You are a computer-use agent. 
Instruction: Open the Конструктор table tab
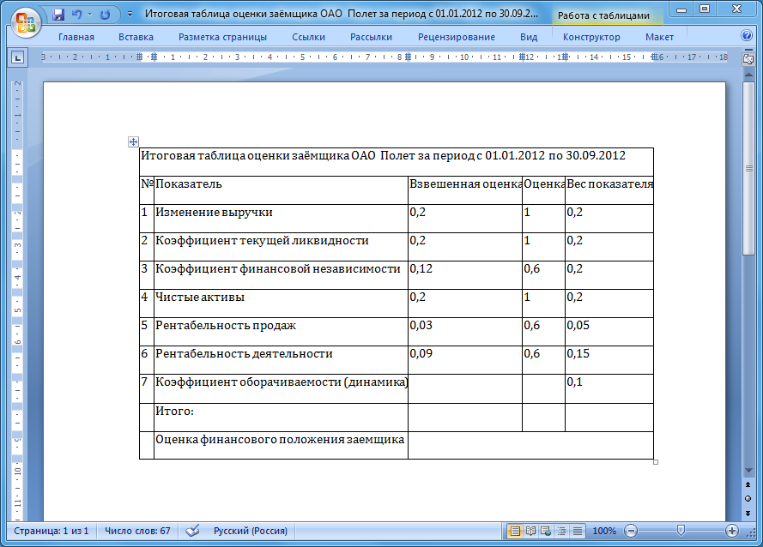click(591, 37)
